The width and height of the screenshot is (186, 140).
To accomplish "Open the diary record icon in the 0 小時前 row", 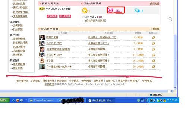I will coord(153,37).
